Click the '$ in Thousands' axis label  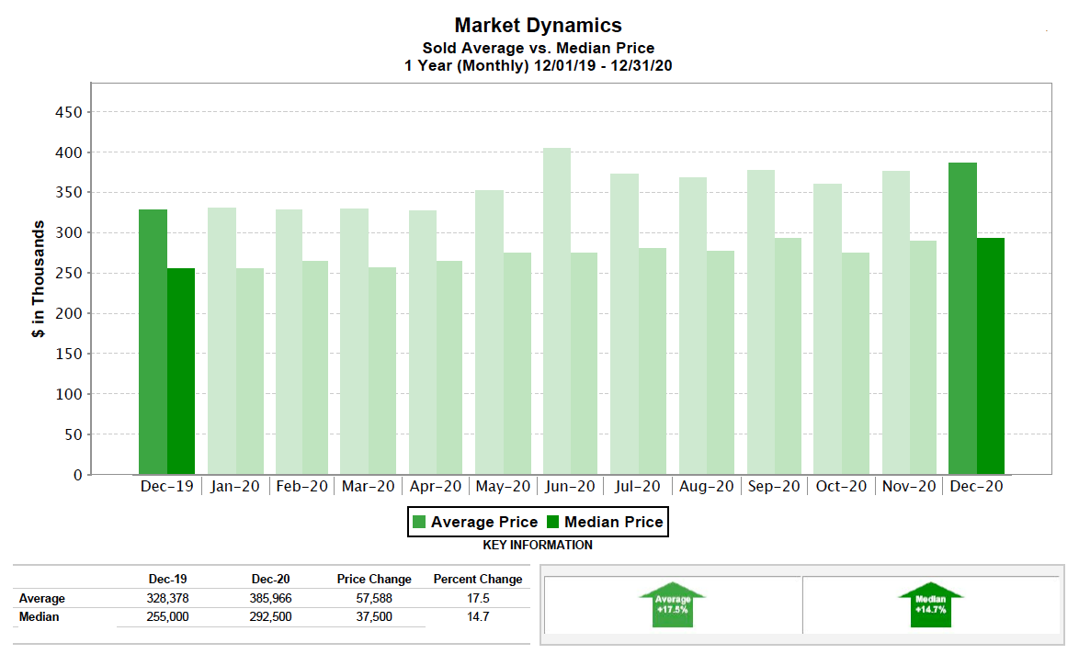pos(39,278)
